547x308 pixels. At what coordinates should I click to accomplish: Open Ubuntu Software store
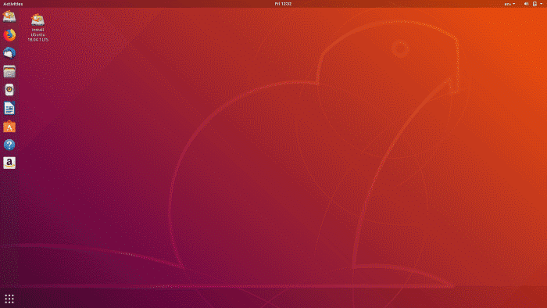(9, 127)
